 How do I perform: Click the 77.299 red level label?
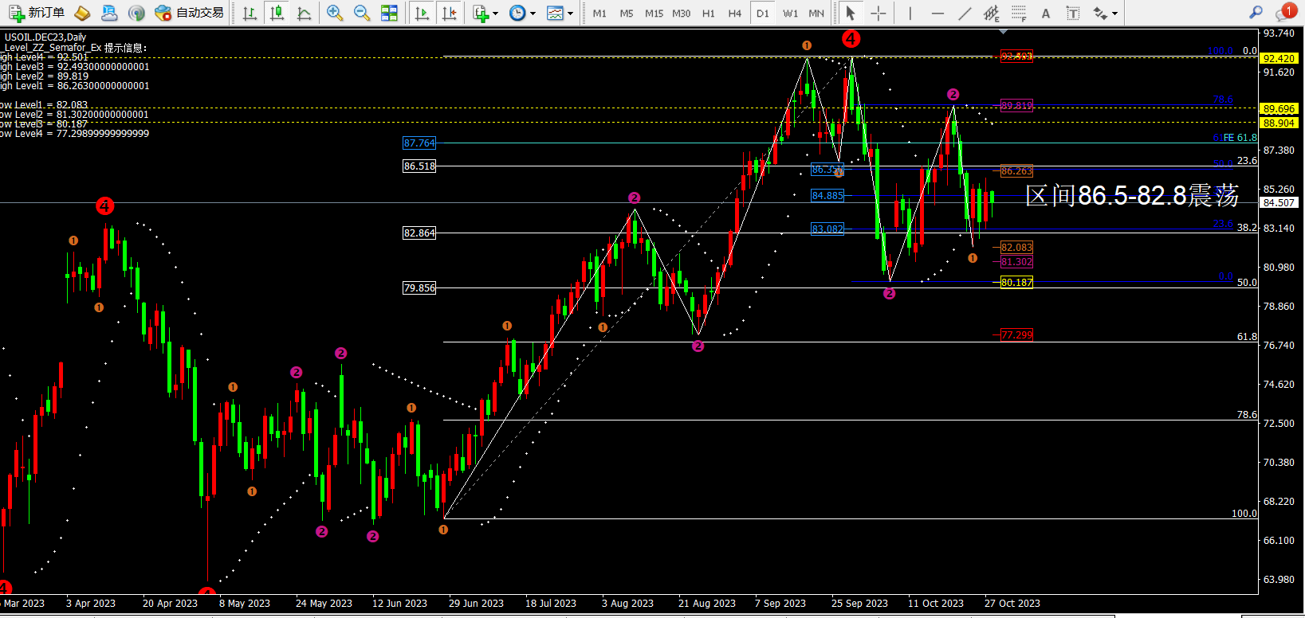pyautogui.click(x=1016, y=335)
